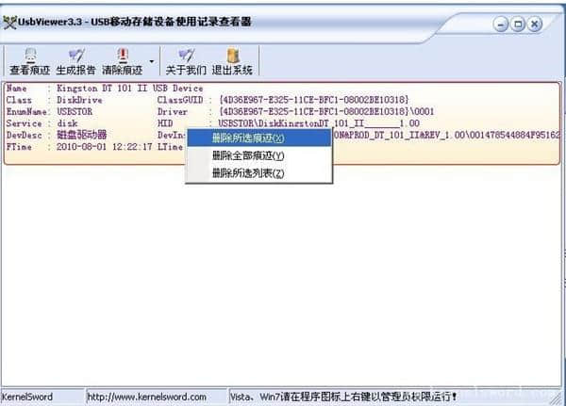Click the 退出系统 (exit system) toolbar icon
566x406 pixels.
click(x=232, y=62)
